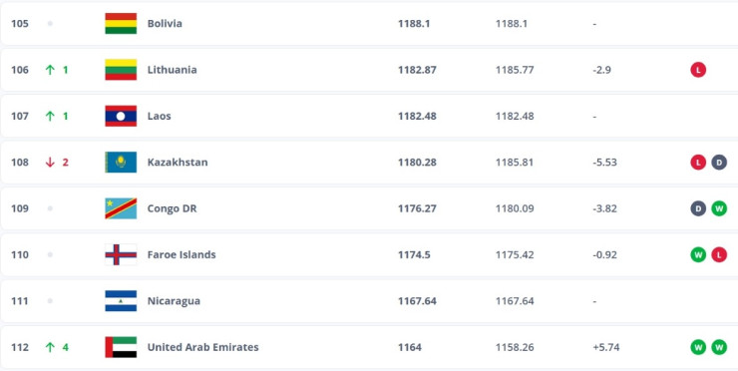
Task: Click United Arab Emirates' green up arrow
Action: pyautogui.click(x=50, y=347)
